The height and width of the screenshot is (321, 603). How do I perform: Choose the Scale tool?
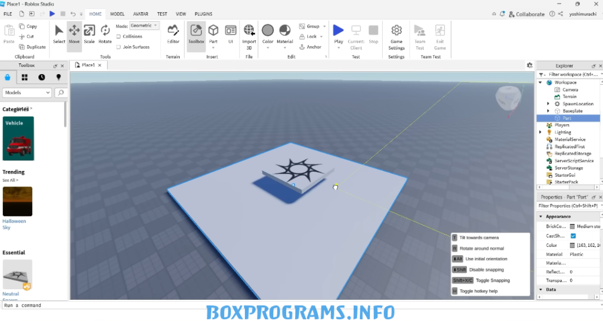[90, 35]
